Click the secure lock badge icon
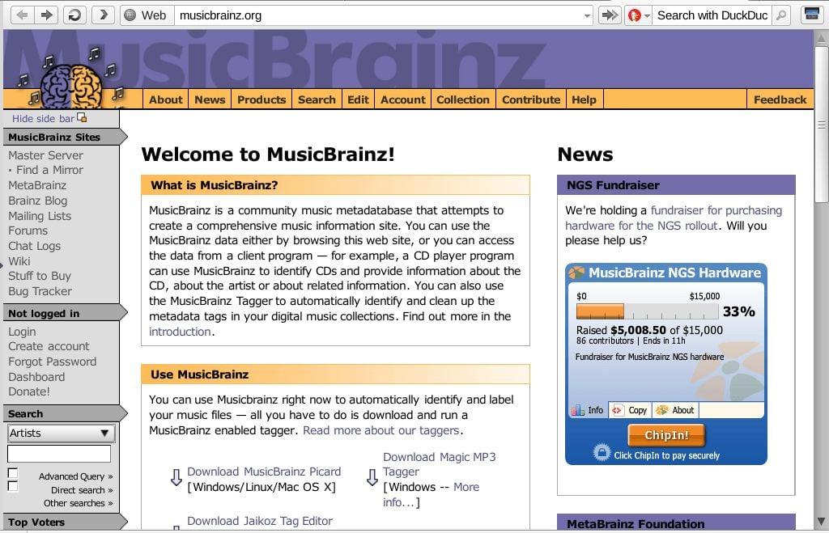Viewport: 829px width, 533px height. point(602,452)
